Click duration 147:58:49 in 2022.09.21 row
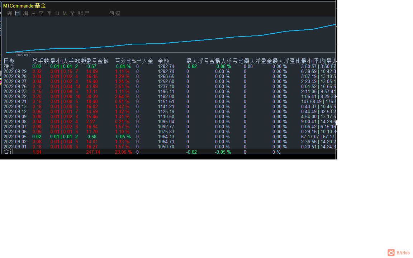This screenshot has width=413, height=258. [x=311, y=101]
